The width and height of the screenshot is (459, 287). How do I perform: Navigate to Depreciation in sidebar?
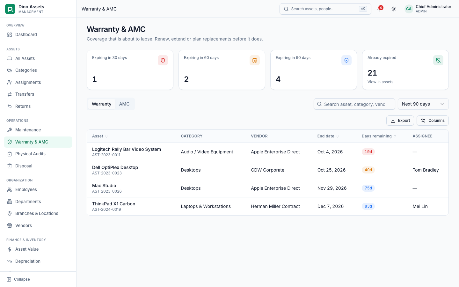pos(38,261)
